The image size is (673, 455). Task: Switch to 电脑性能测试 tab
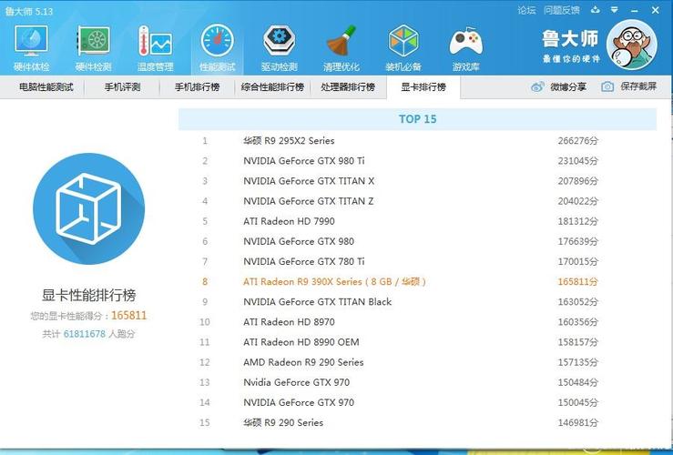(x=46, y=87)
